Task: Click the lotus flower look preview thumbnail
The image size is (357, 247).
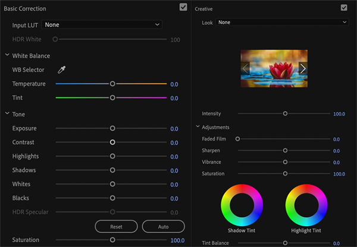Action: (274, 68)
